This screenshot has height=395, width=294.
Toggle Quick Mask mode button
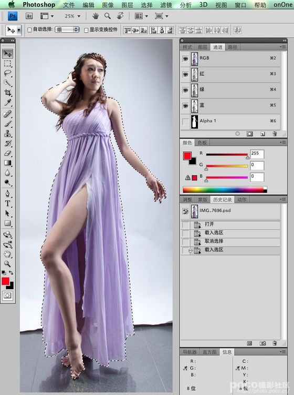[7, 295]
